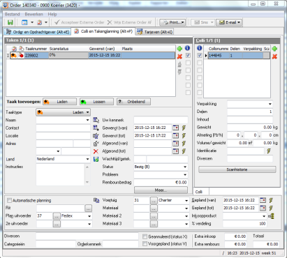Click green plus to add a collo
This screenshot has width=287, height=258.
click(x=274, y=49)
